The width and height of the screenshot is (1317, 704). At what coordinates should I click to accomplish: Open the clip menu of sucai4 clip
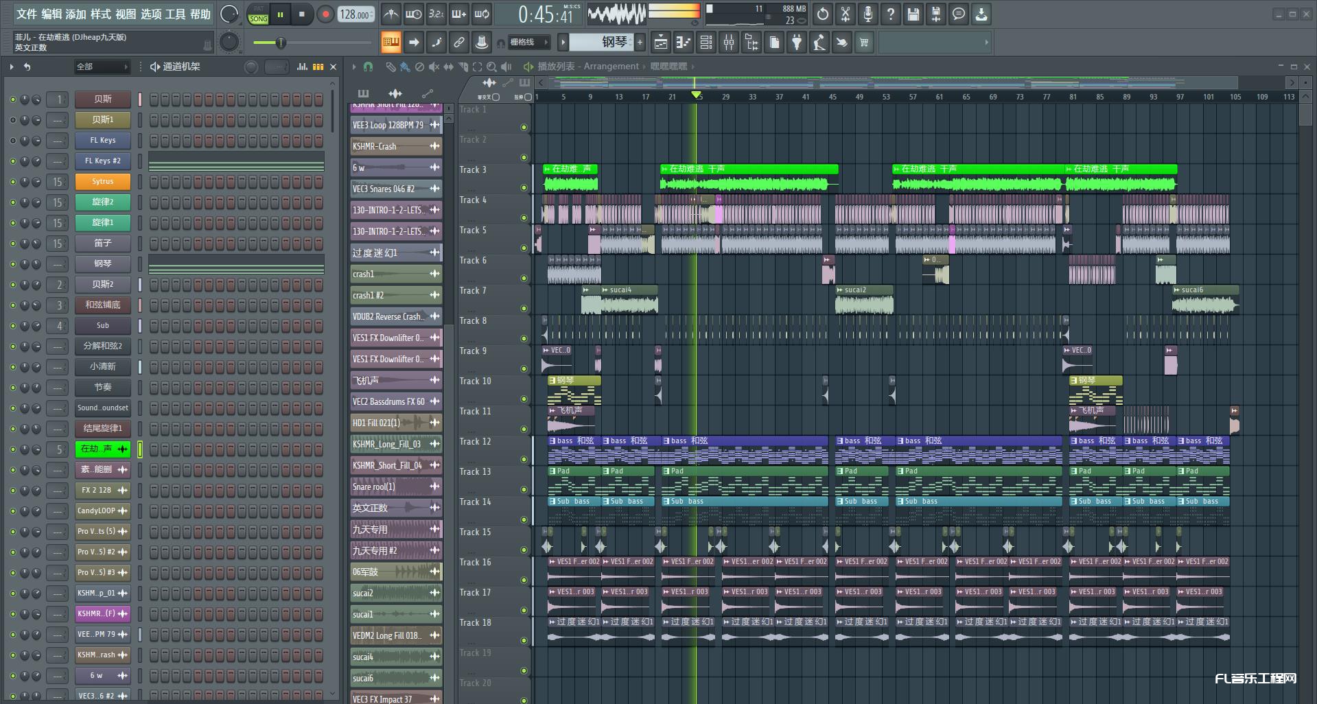tap(605, 290)
